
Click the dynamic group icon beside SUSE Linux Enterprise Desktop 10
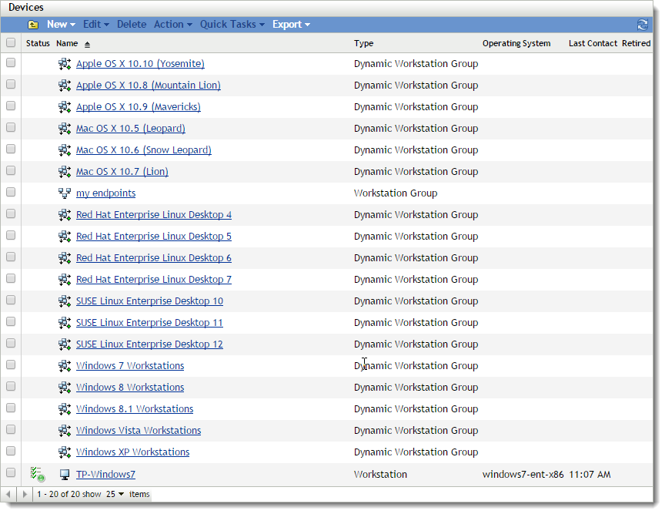(x=64, y=301)
